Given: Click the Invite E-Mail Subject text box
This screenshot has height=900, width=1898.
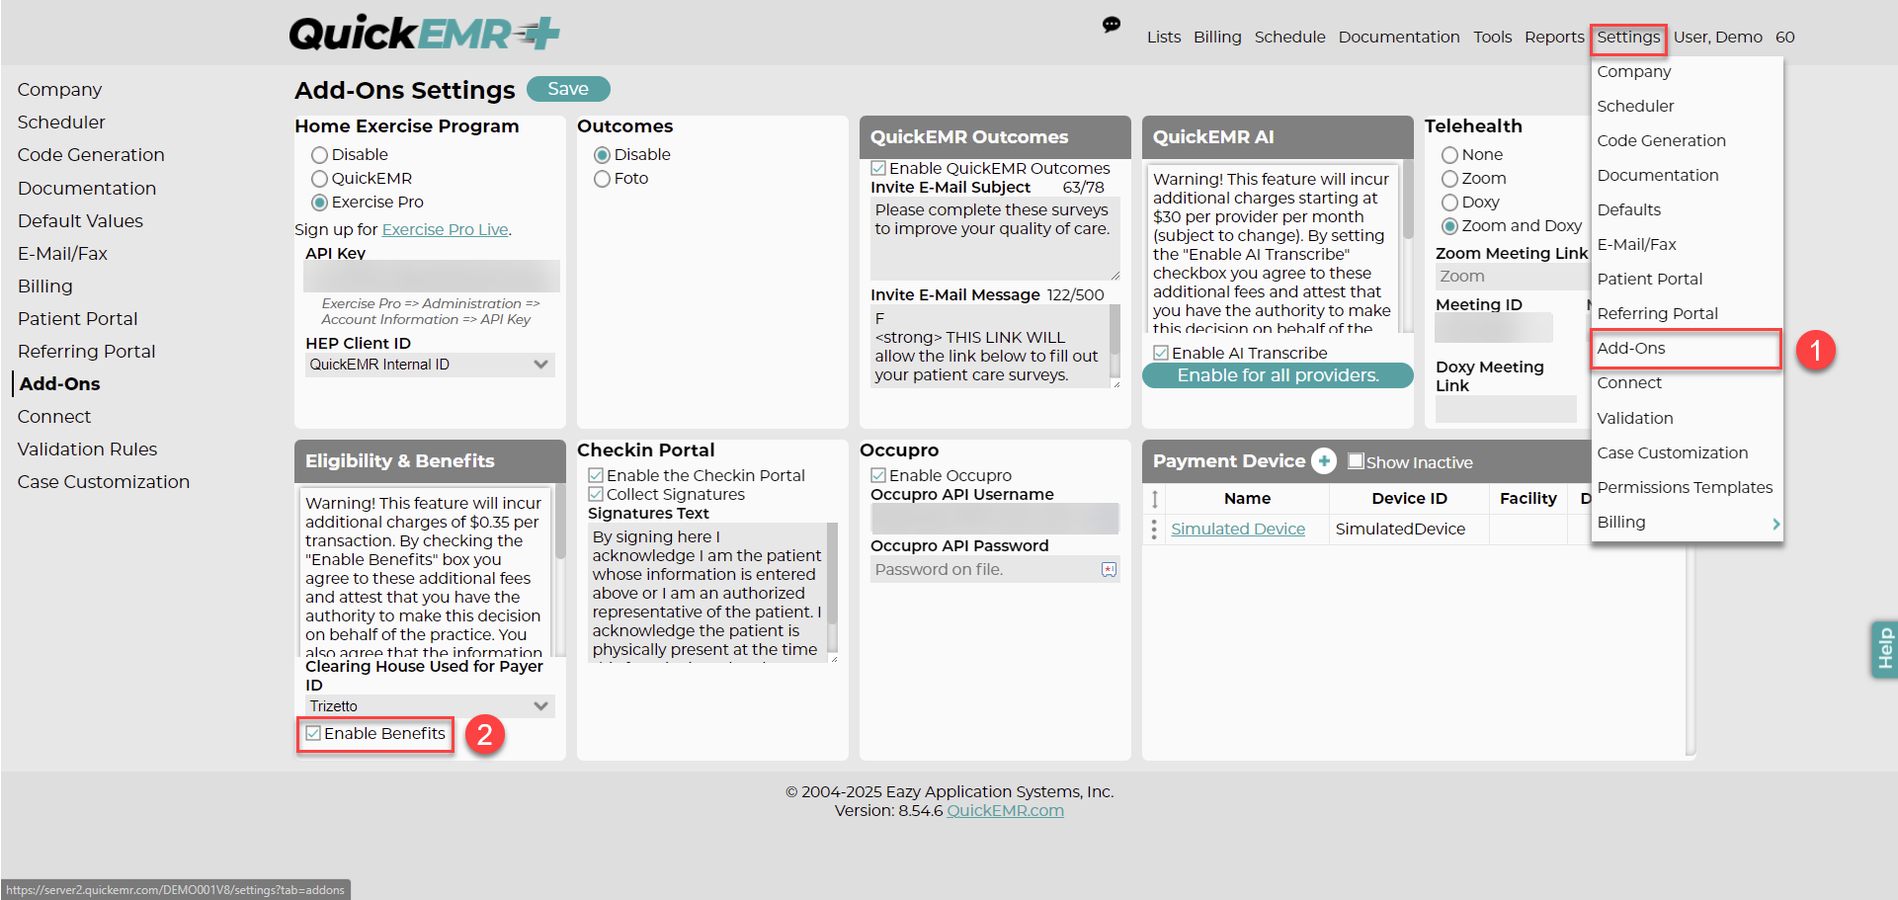Looking at the screenshot, I should click(995, 239).
